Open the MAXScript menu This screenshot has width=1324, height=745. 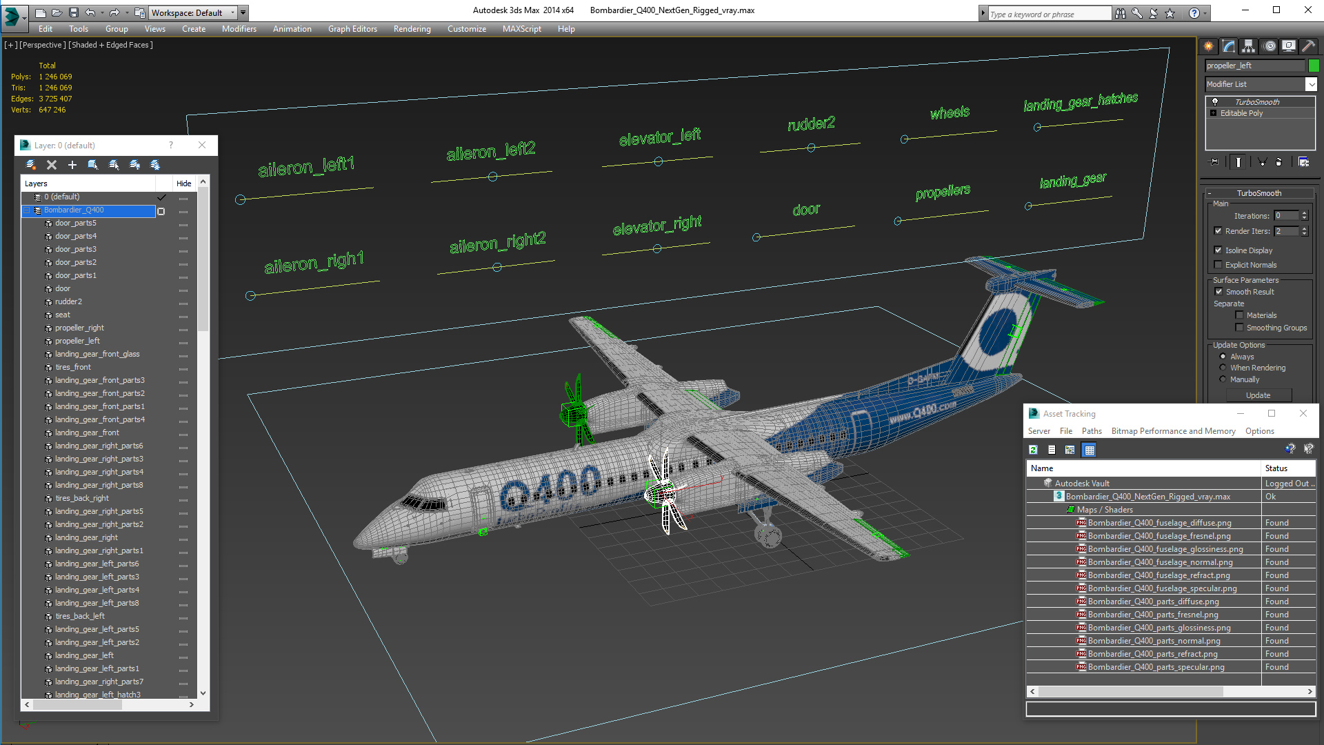pos(521,29)
